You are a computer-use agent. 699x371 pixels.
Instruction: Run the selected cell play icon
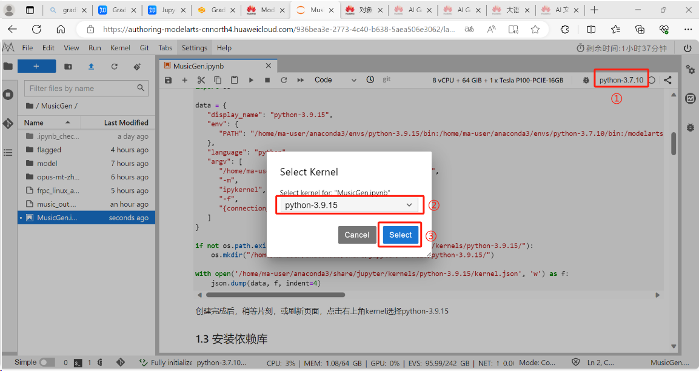(x=251, y=80)
